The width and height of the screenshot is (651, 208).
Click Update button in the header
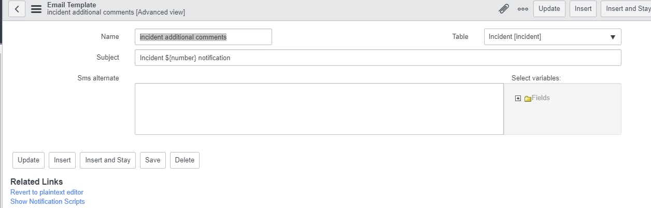tap(549, 9)
